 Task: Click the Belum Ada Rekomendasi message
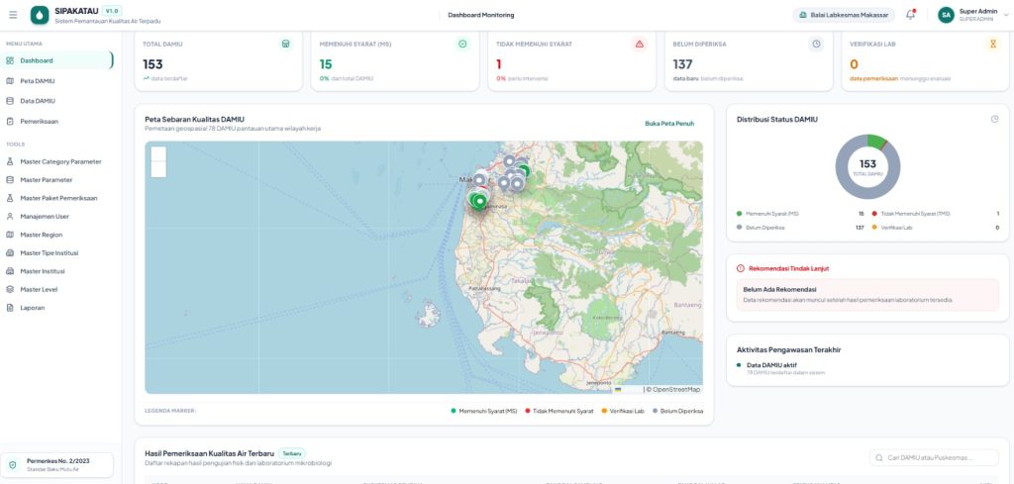867,295
